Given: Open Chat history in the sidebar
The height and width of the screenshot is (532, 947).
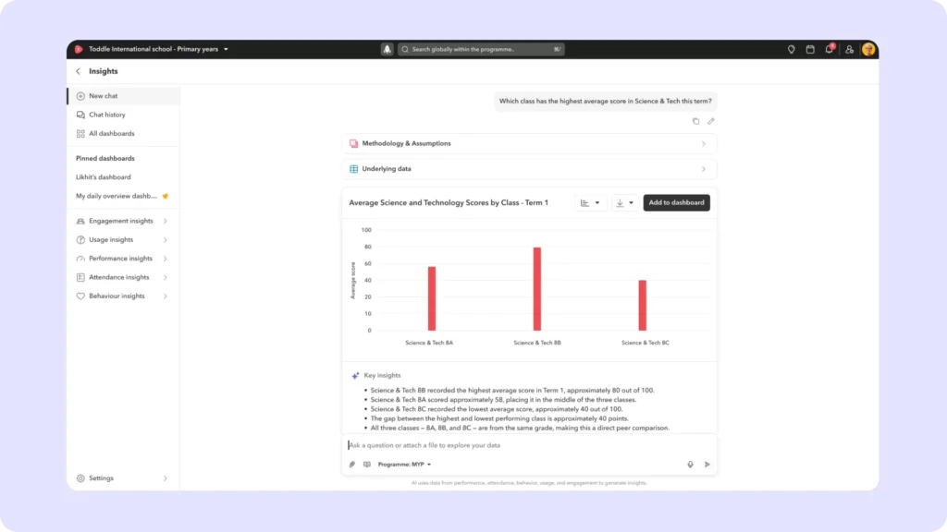Looking at the screenshot, I should [x=107, y=115].
